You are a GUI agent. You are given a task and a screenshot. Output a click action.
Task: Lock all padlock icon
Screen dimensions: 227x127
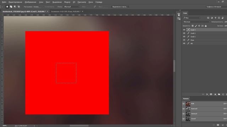pyautogui.click(x=206, y=26)
